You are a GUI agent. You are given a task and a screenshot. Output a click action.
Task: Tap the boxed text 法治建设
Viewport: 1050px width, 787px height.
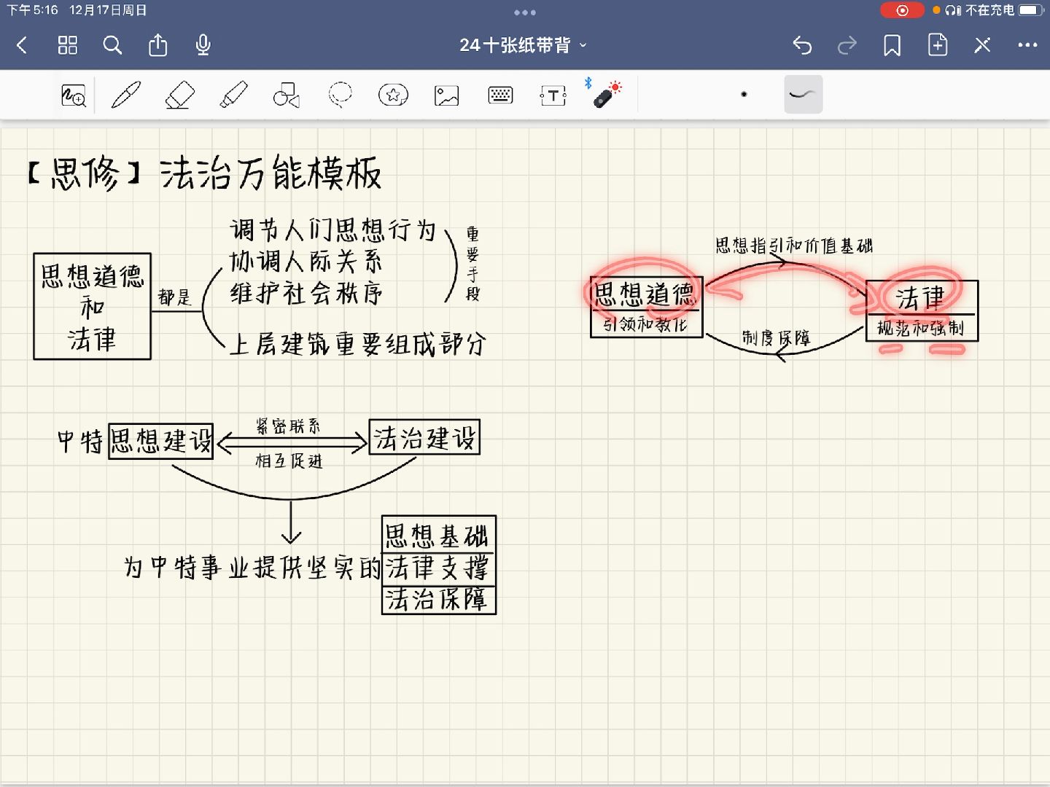point(424,437)
